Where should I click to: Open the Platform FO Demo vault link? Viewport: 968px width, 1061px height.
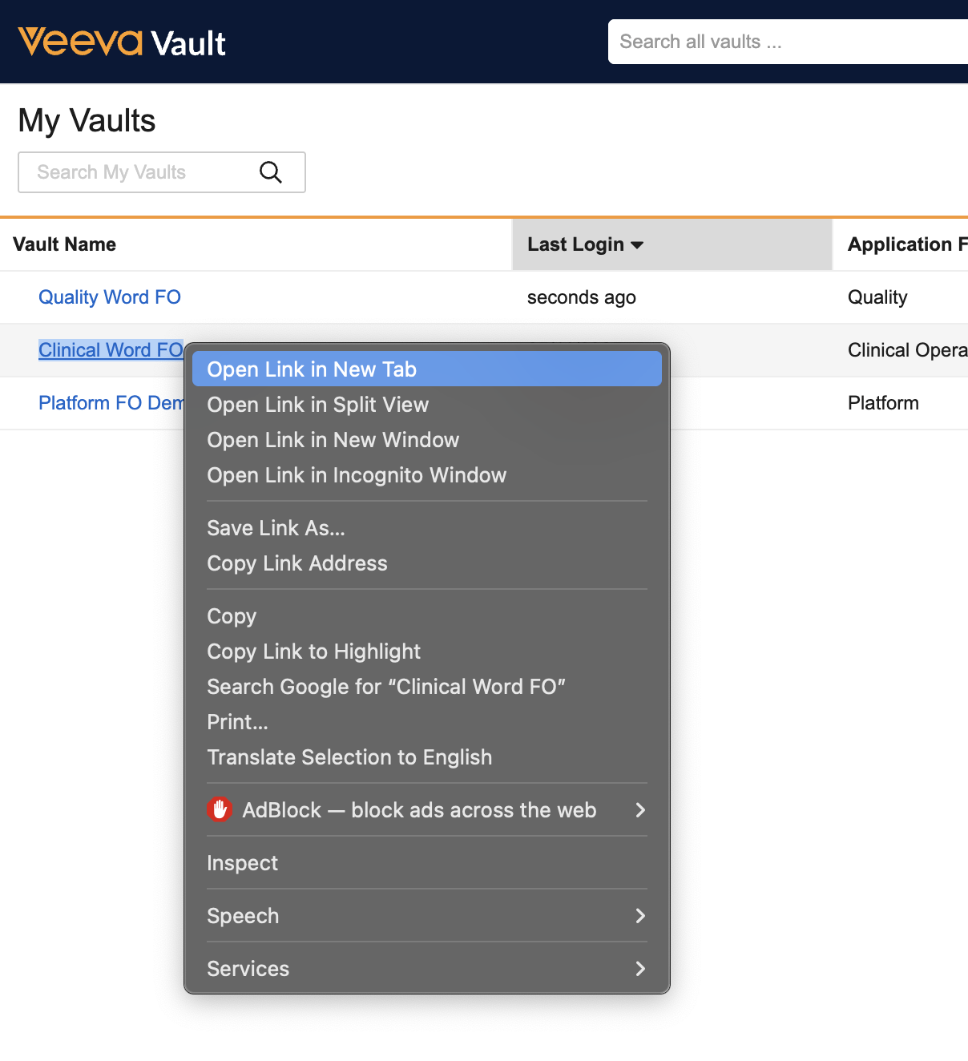pos(111,403)
